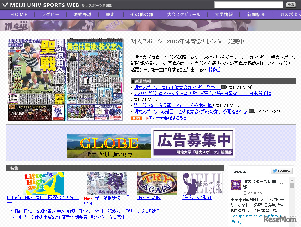Open the TRY AGAIN feature

click(148, 198)
